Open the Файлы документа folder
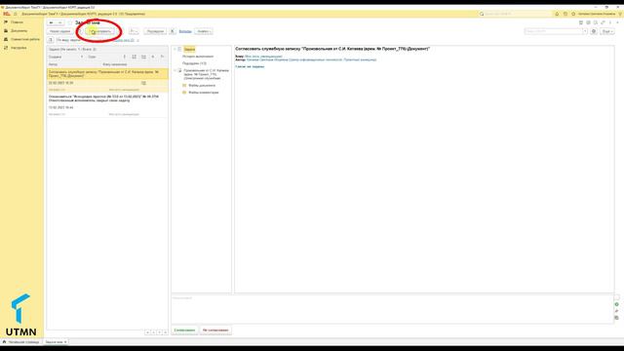 coord(202,86)
